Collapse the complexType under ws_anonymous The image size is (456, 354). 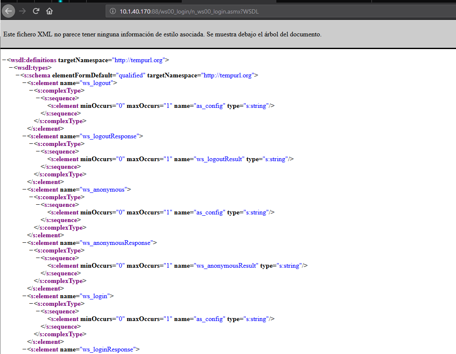(31, 198)
